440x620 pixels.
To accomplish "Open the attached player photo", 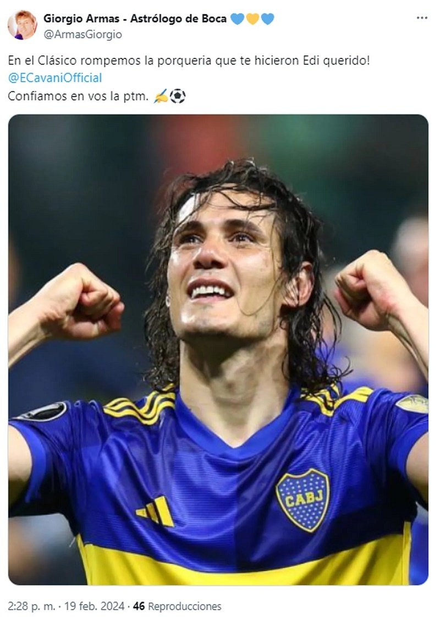I will (218, 350).
